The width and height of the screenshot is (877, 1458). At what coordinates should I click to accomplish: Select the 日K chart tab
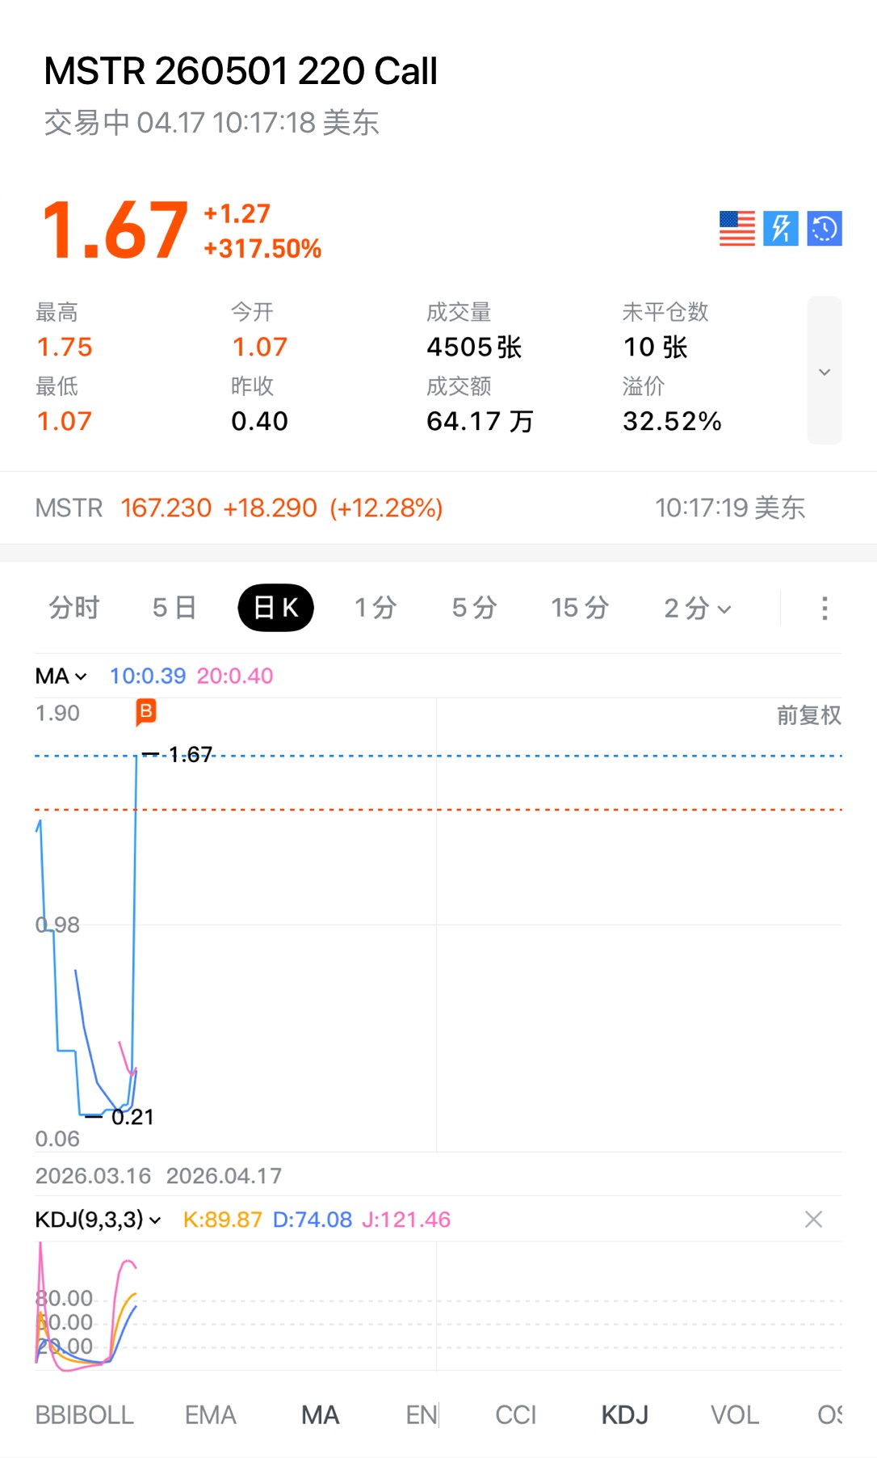[x=275, y=608]
